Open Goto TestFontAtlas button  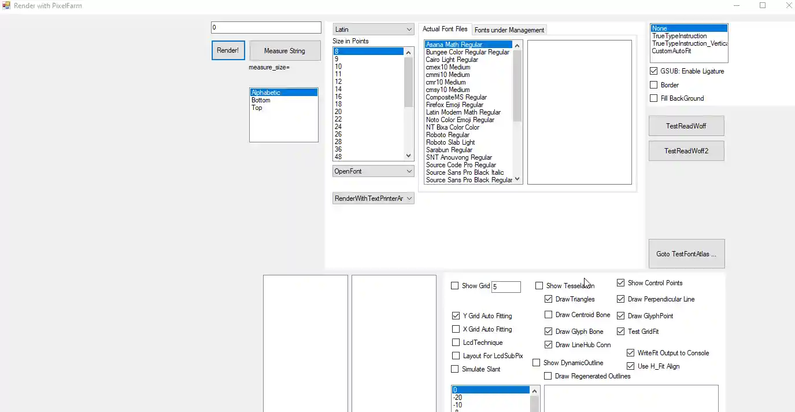coord(686,254)
